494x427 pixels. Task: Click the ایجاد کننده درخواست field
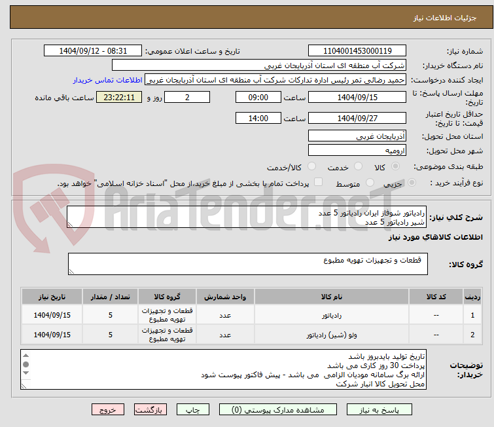[x=275, y=80]
